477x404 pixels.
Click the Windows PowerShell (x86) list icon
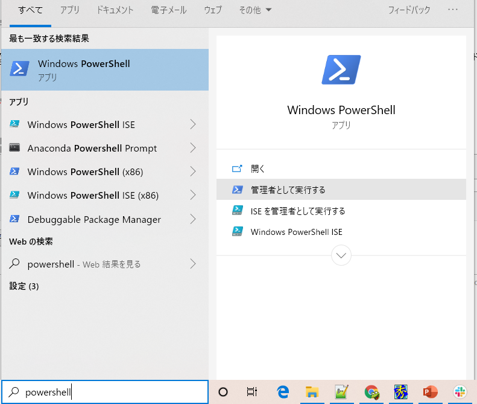[14, 172]
